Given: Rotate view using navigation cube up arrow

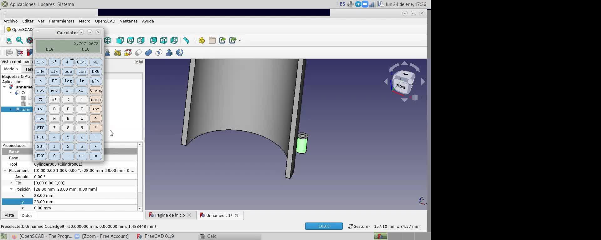Looking at the screenshot, I should tap(404, 63).
